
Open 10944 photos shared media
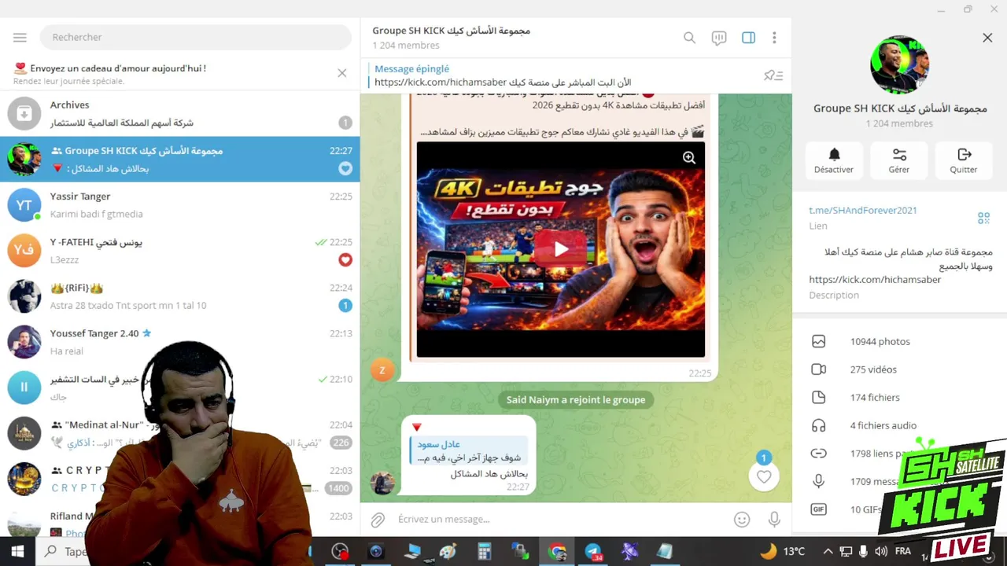click(x=899, y=341)
